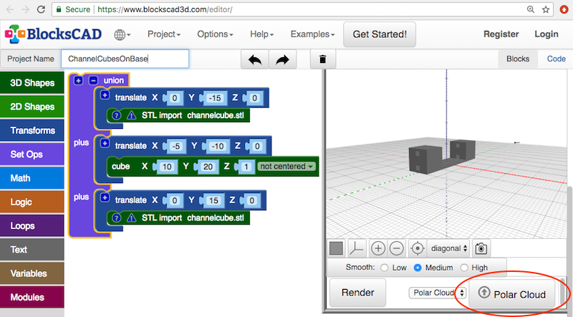Switch to the Code tab
Image resolution: width=573 pixels, height=317 pixels.
[x=557, y=59]
